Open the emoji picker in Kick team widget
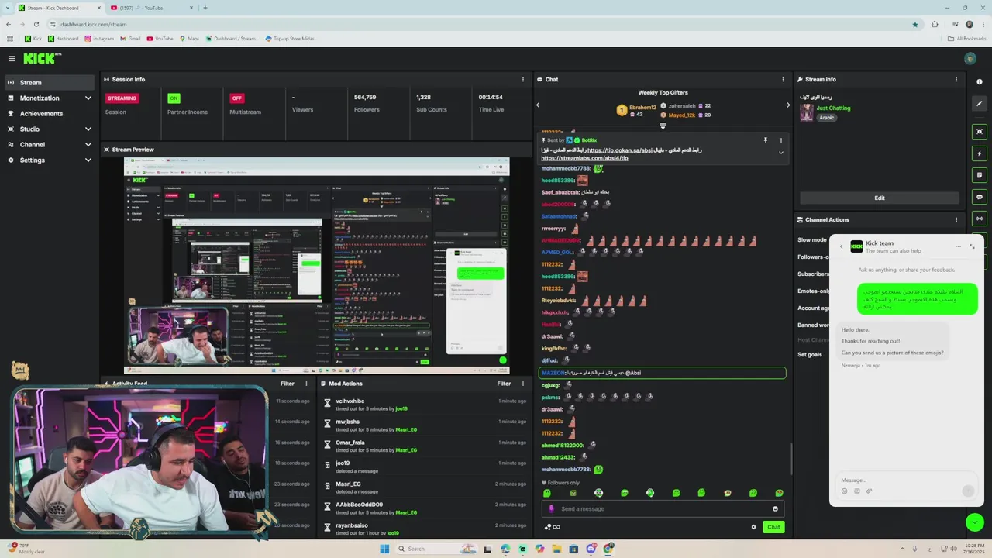This screenshot has height=558, width=992. tap(844, 491)
